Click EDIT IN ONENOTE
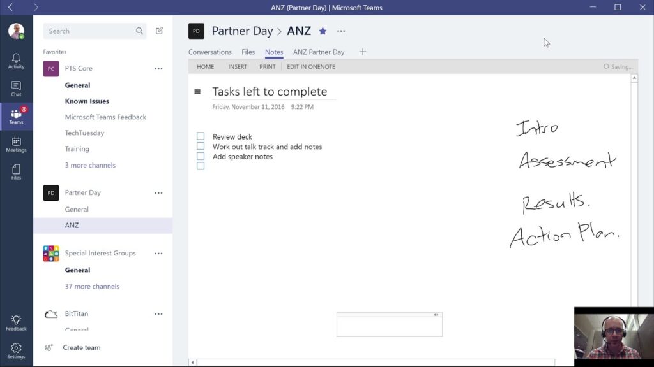The width and height of the screenshot is (654, 367). (311, 66)
